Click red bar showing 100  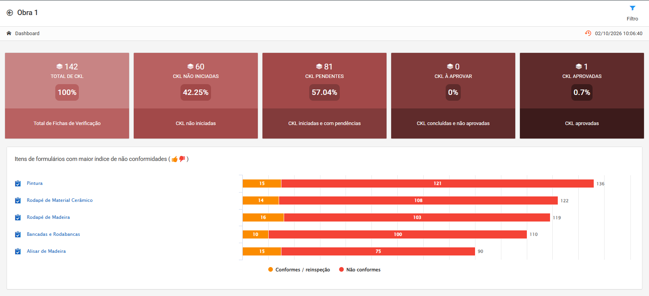[398, 234]
